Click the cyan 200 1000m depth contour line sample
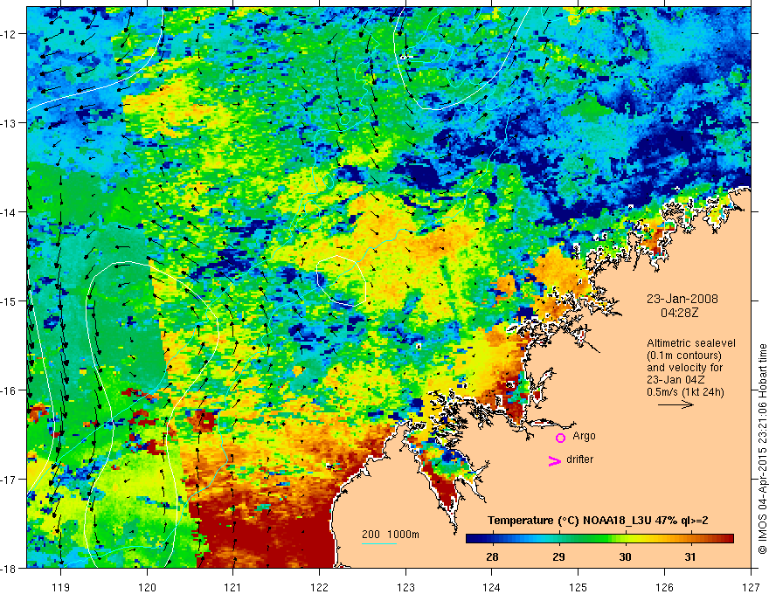 coord(379,543)
